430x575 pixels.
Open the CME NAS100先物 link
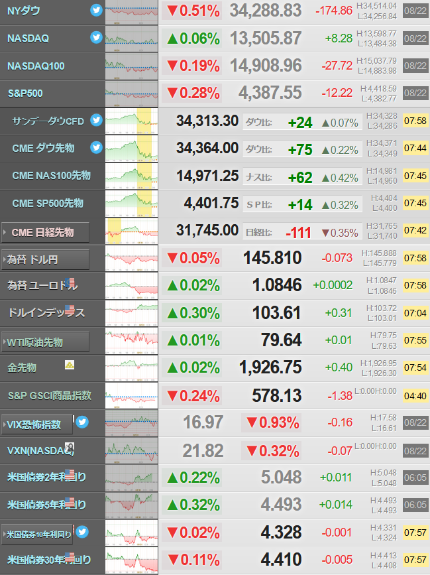(x=51, y=176)
